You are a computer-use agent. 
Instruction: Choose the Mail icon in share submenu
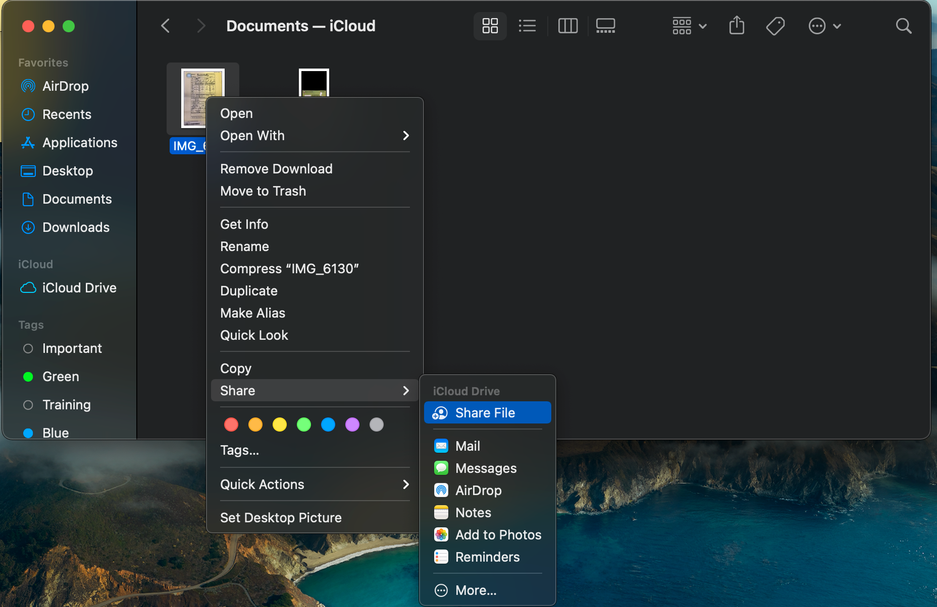pos(441,446)
